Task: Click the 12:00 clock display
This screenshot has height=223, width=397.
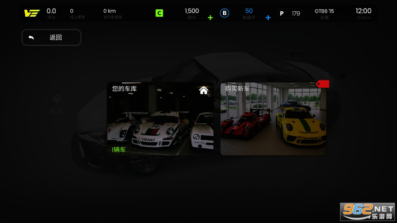Action: click(363, 13)
